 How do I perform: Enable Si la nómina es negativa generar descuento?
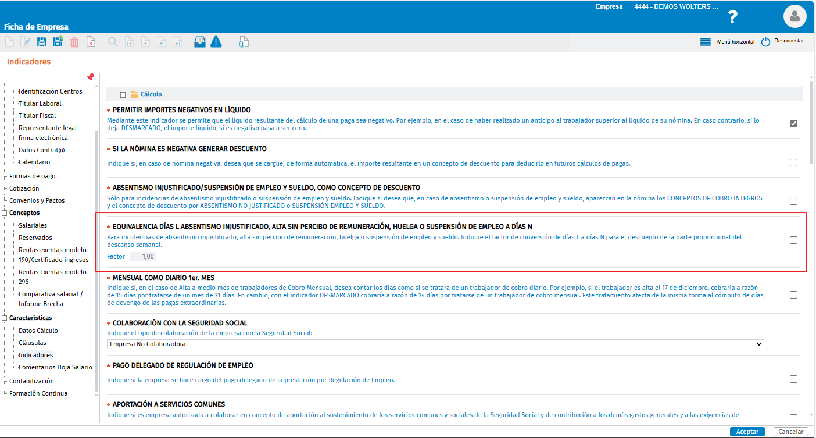793,163
